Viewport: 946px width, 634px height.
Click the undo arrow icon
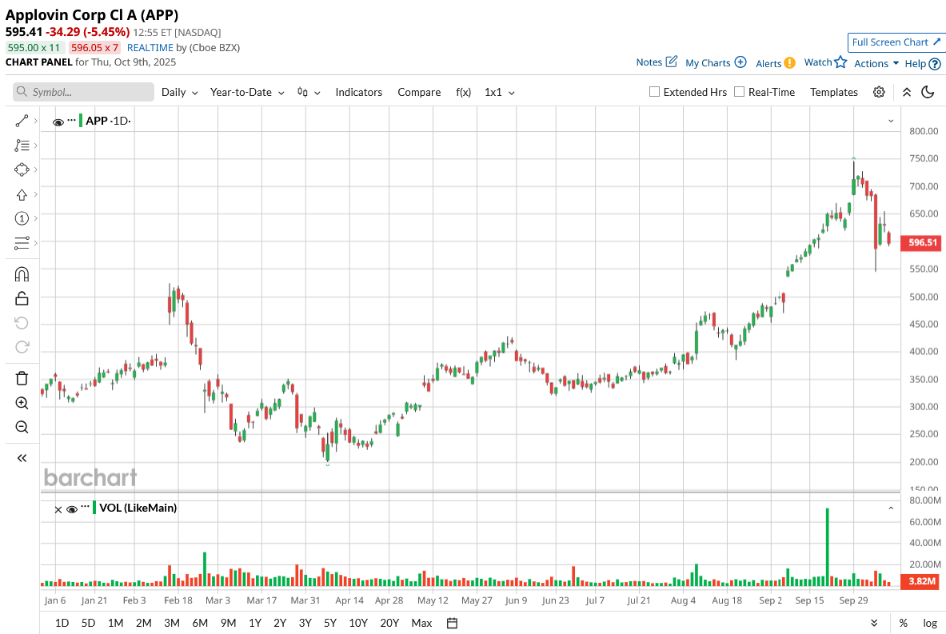click(x=22, y=323)
